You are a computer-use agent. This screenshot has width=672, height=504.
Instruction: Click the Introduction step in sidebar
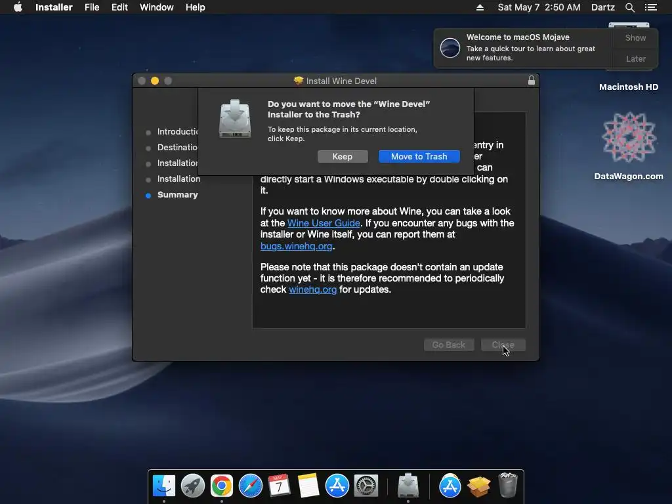tap(177, 131)
